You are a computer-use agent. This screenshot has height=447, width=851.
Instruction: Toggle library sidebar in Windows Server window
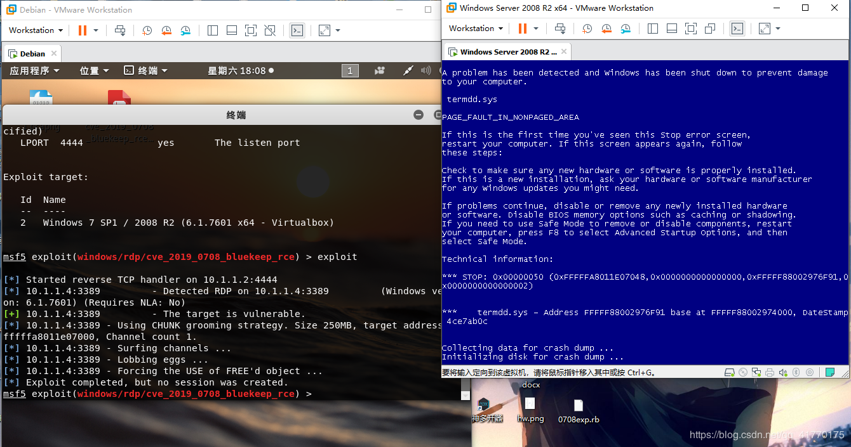tap(653, 29)
